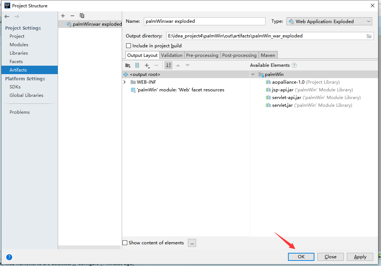Open the Maven tab

[x=268, y=55]
